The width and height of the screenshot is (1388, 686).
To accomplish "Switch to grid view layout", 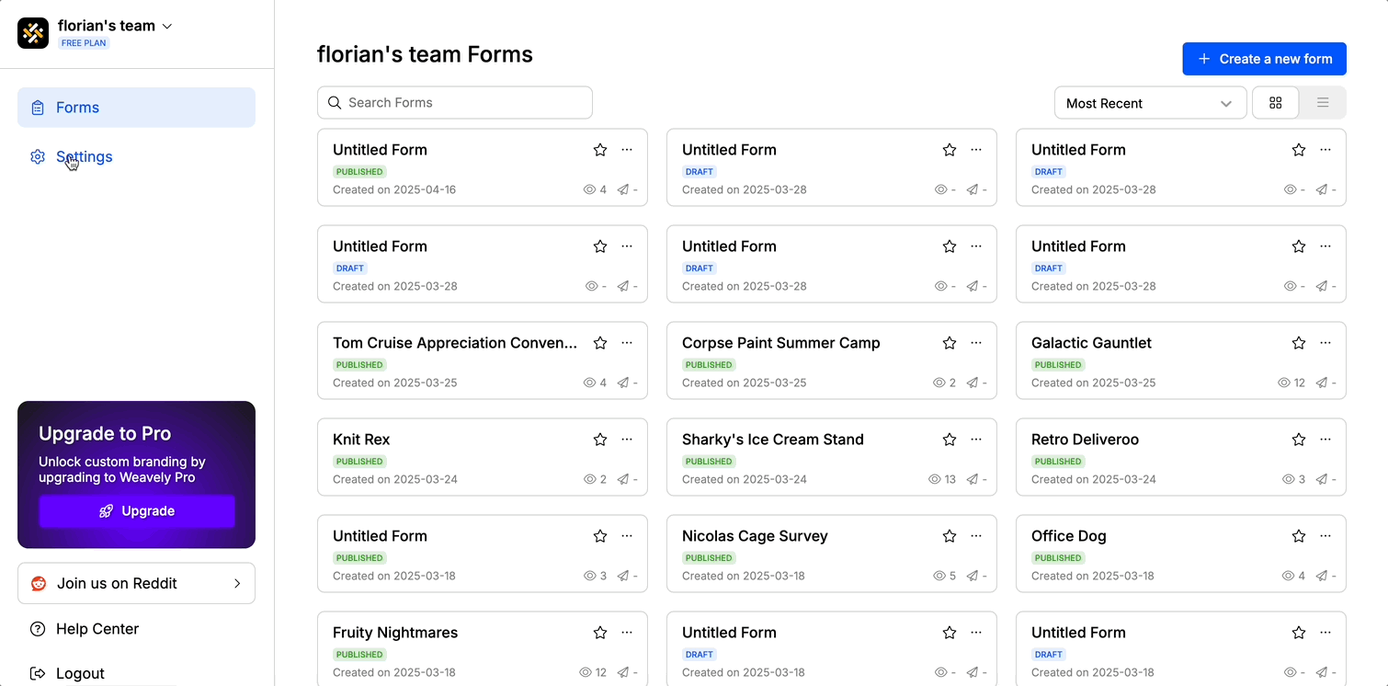I will click(x=1275, y=103).
